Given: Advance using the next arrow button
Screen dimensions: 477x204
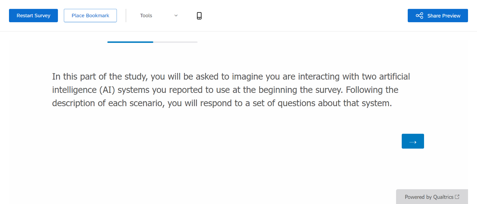Looking at the screenshot, I should (x=413, y=141).
